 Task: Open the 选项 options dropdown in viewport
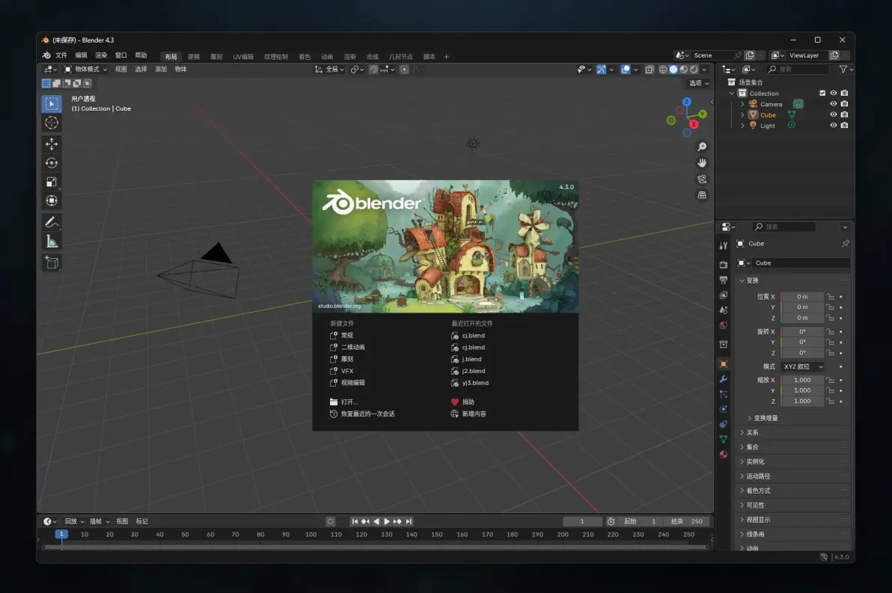(699, 83)
